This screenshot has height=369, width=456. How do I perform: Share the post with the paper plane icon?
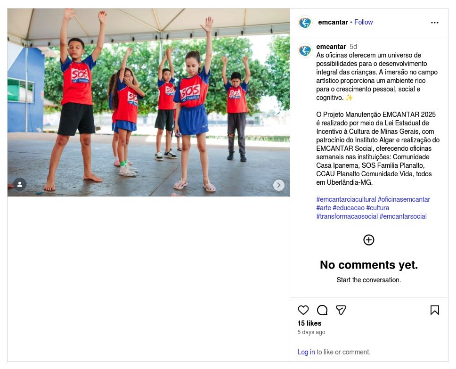tap(341, 310)
